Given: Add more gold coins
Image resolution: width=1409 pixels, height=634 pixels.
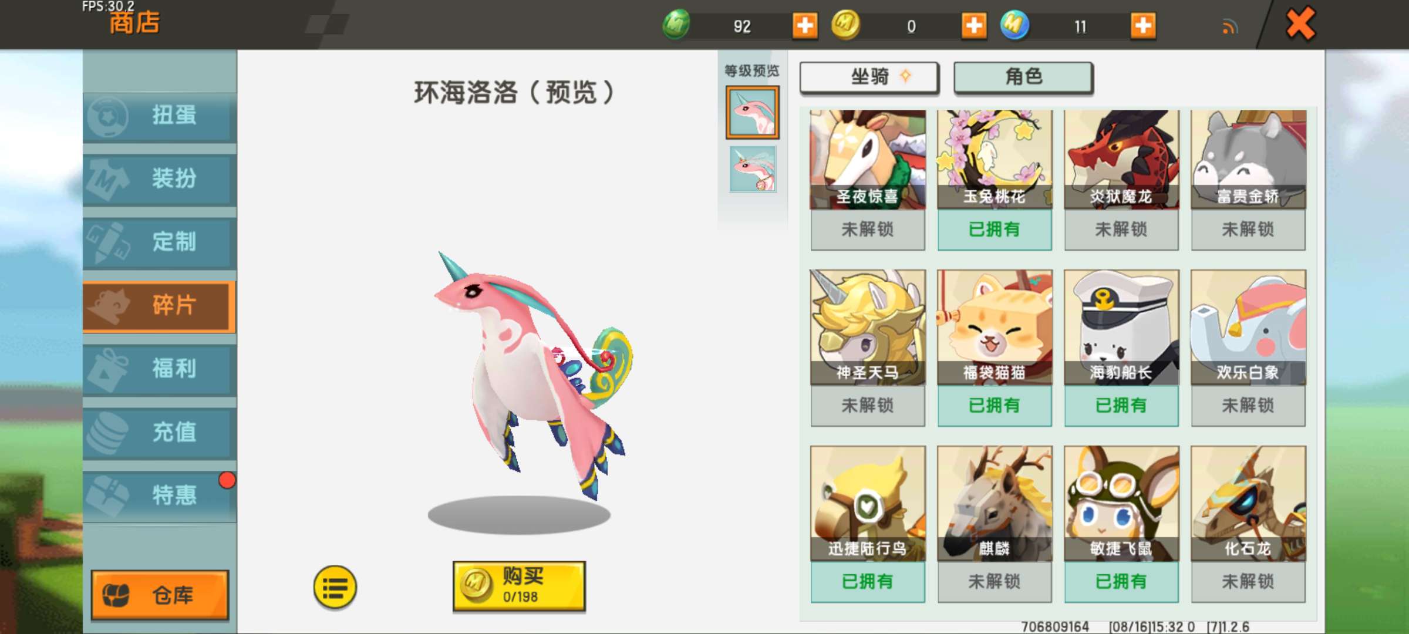Looking at the screenshot, I should 973,26.
